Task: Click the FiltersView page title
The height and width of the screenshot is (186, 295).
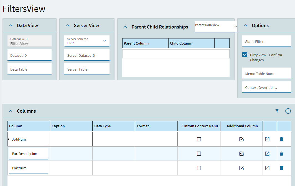Action: click(24, 9)
